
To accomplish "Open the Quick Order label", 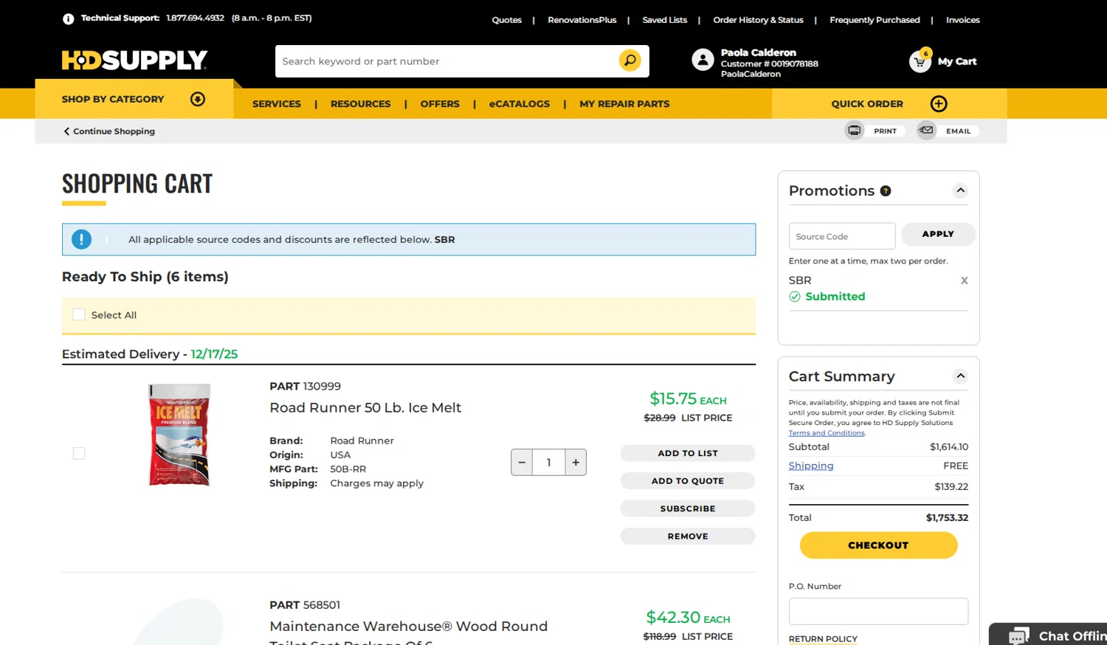I will point(867,104).
